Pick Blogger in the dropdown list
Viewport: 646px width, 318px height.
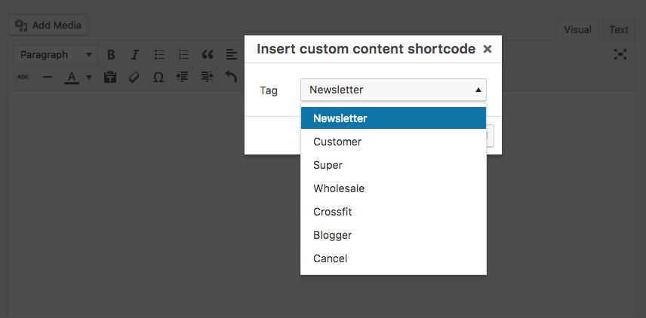(393, 235)
